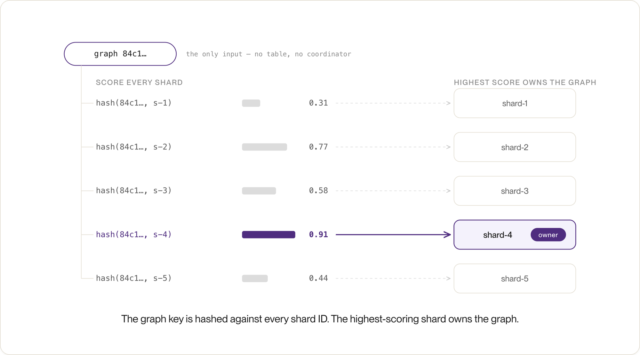Select the shard-3 box
640x355 pixels.
[x=515, y=191]
